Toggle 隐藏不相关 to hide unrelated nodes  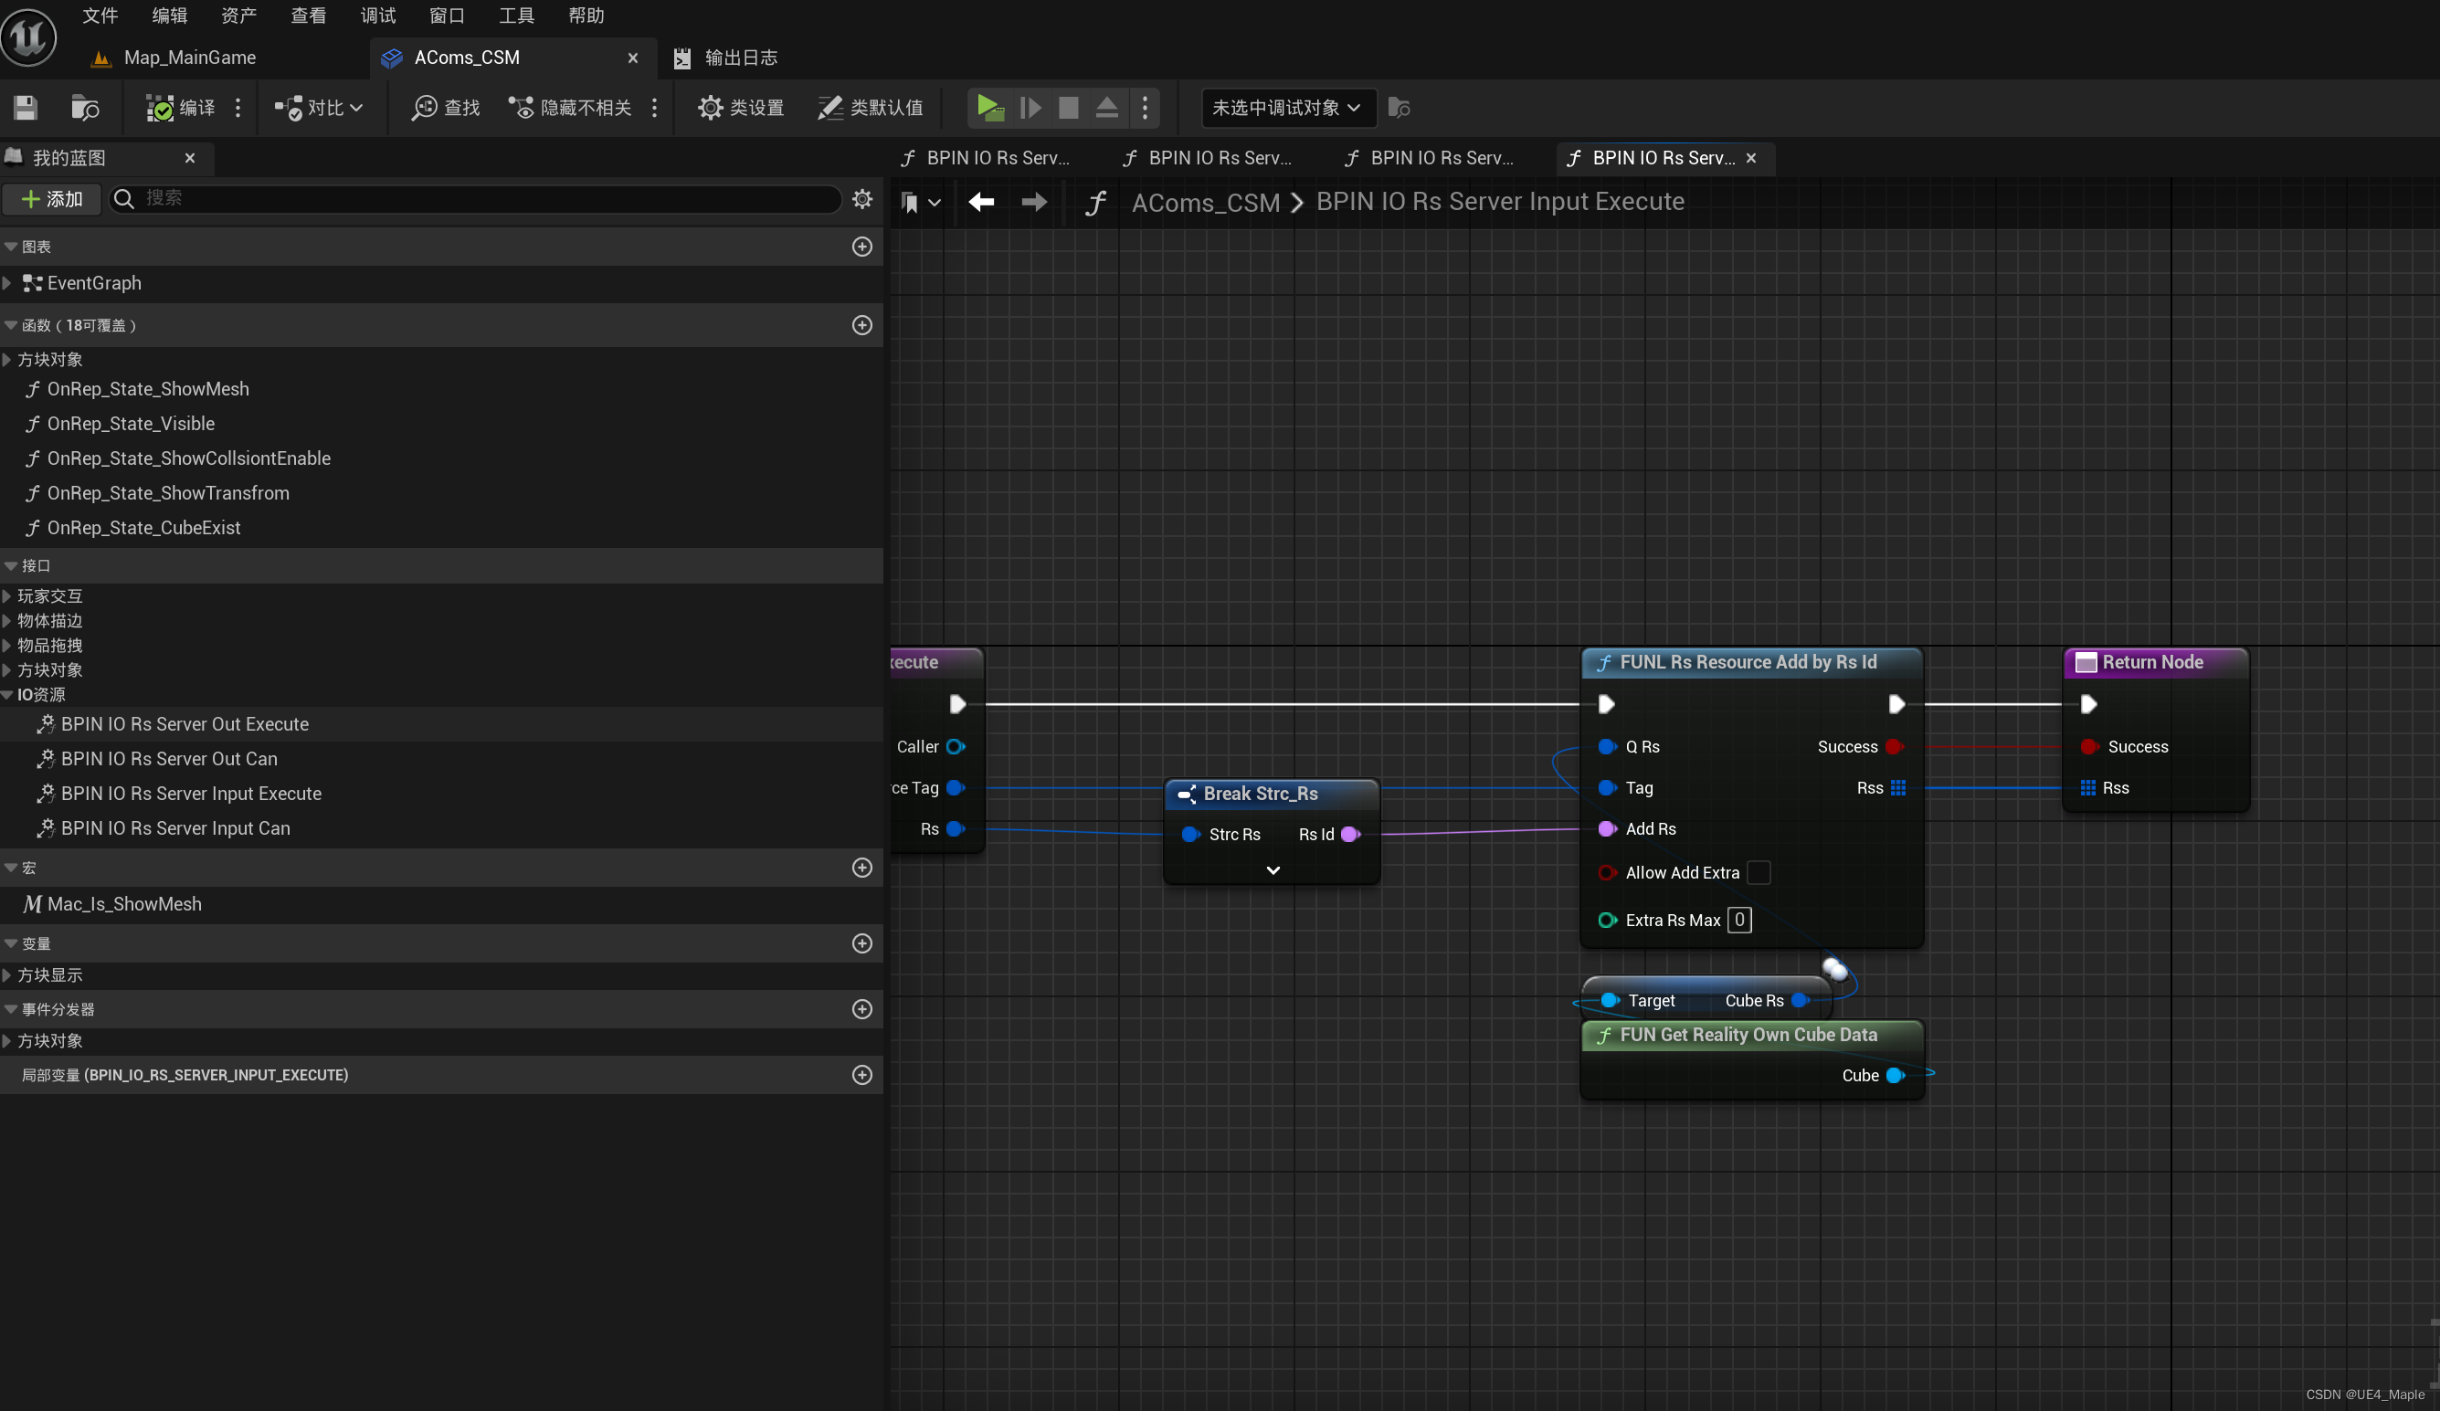(x=568, y=108)
